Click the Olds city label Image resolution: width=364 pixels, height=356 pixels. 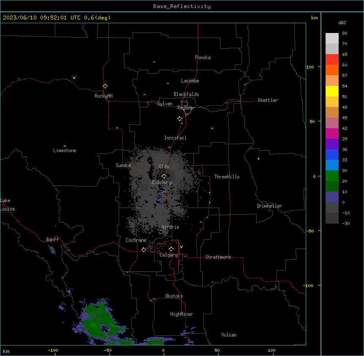pos(164,167)
